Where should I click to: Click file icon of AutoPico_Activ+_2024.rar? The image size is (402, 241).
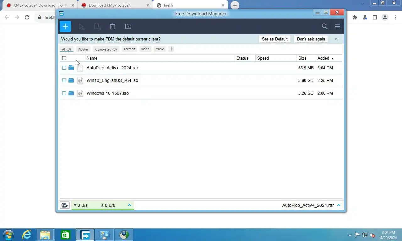coord(80,68)
